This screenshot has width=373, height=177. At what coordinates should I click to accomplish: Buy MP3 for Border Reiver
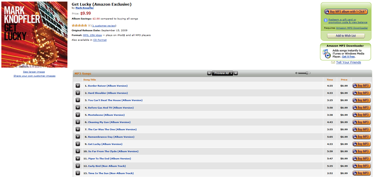pos(361,86)
